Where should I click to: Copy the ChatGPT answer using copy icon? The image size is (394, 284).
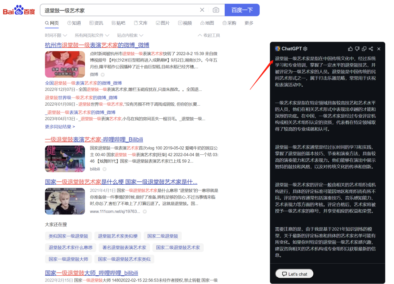pos(364,49)
